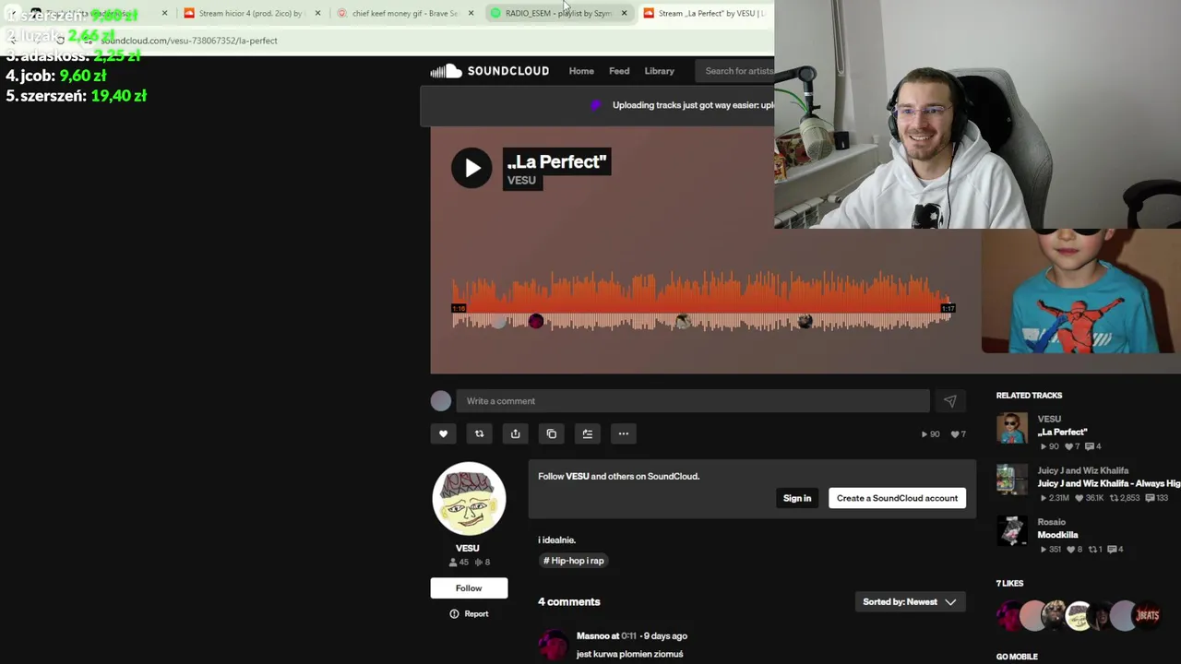Open Juicy J related track thumbnail
The width and height of the screenshot is (1181, 664).
coord(1011,480)
